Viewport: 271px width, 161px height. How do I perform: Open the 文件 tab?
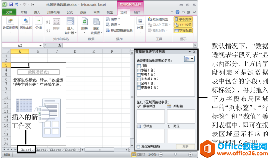9,12
